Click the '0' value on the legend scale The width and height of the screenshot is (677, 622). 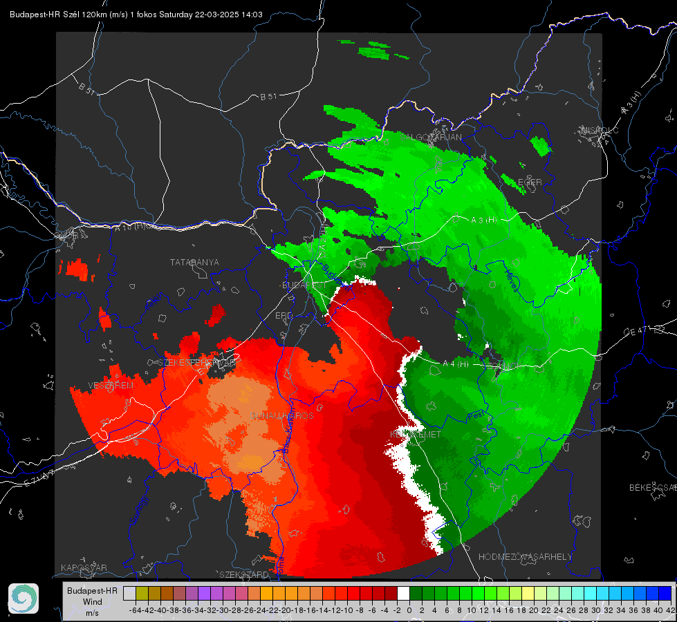(409, 610)
